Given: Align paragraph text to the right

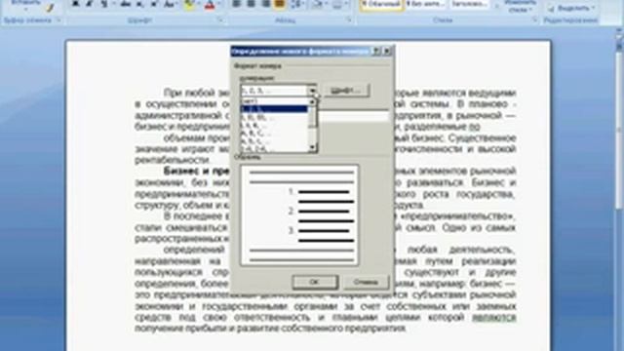Looking at the screenshot, I should click(x=265, y=4).
